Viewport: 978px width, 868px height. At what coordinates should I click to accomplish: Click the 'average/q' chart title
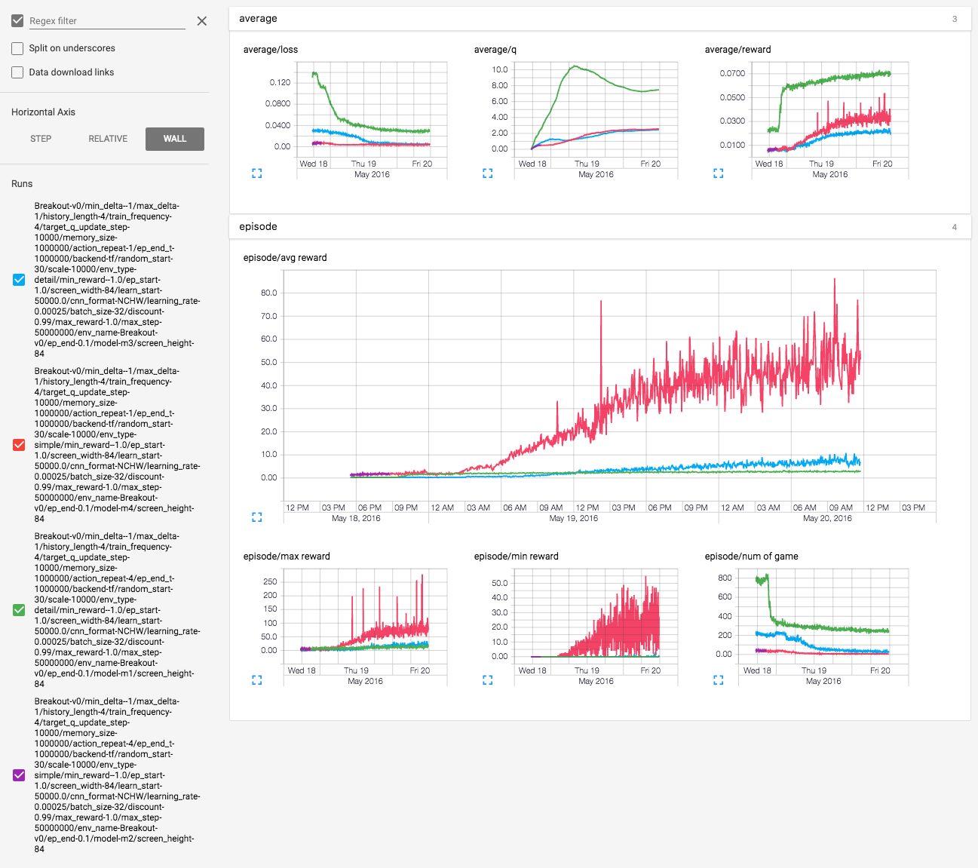pyautogui.click(x=495, y=50)
